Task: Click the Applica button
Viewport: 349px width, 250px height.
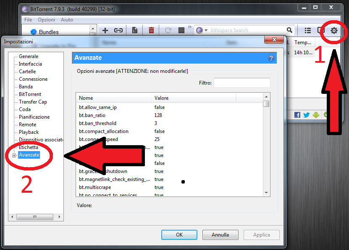Action: pos(262,235)
